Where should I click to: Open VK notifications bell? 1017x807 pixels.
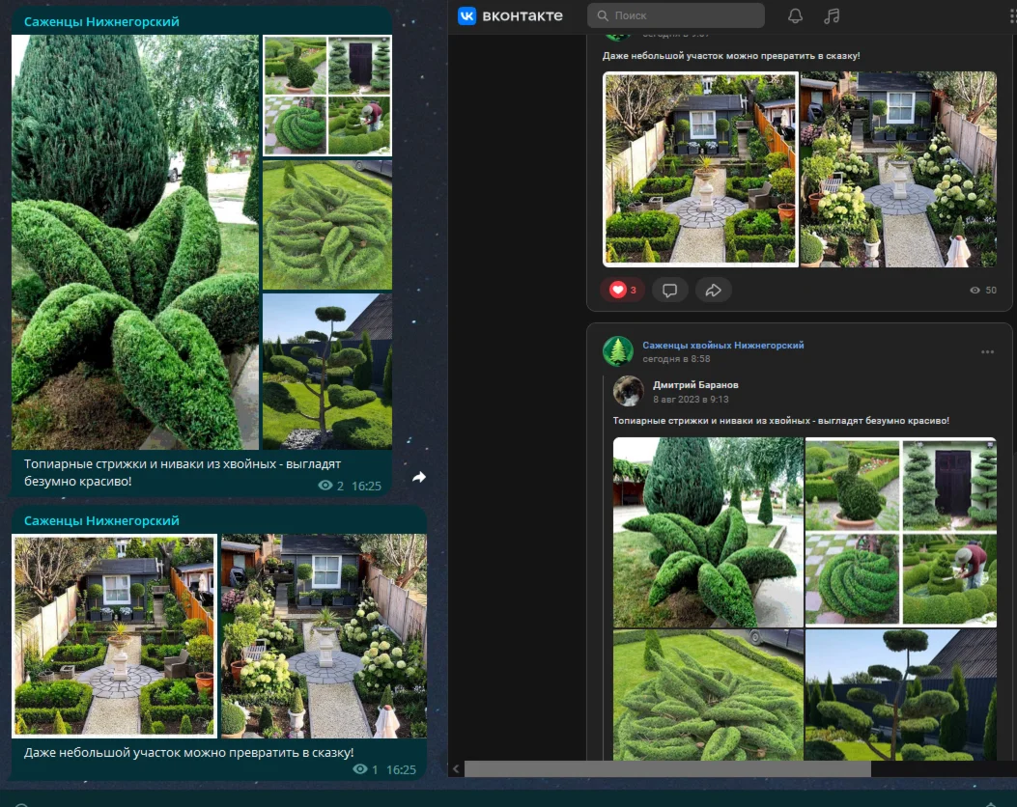coord(795,15)
